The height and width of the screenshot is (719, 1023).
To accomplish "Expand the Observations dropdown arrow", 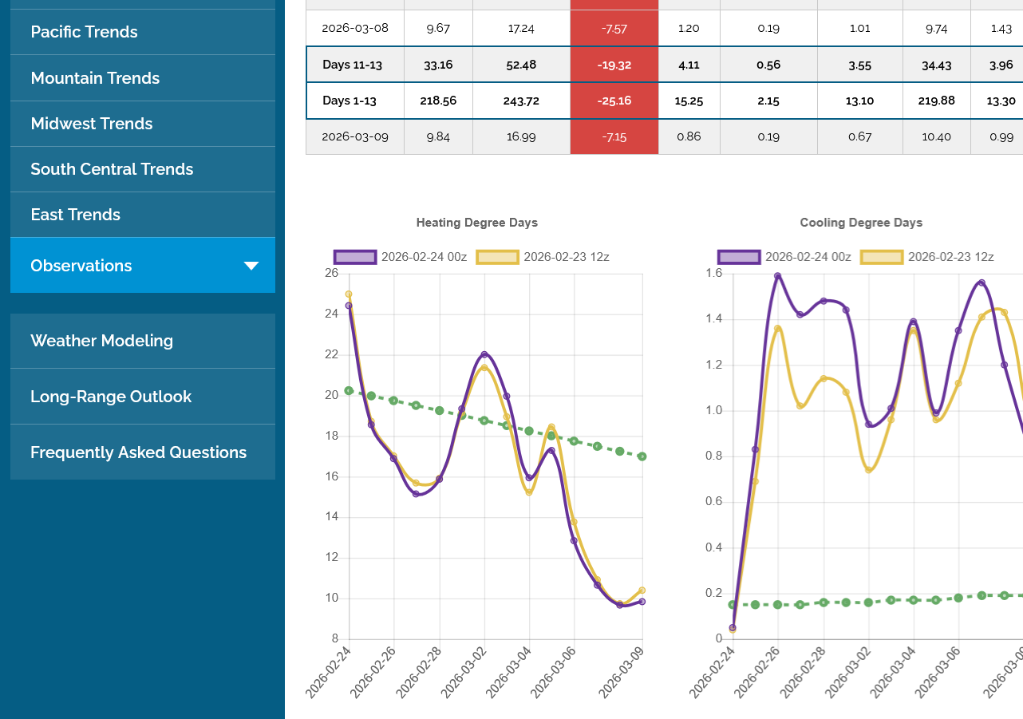I will click(251, 266).
